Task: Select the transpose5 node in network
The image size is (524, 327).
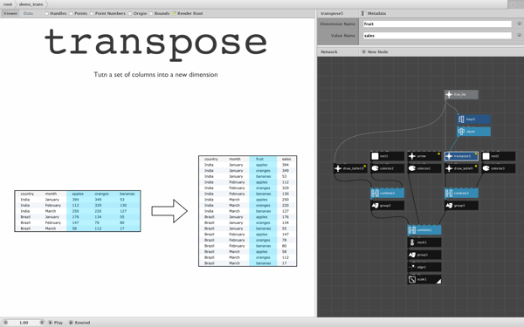Action: pos(461,156)
